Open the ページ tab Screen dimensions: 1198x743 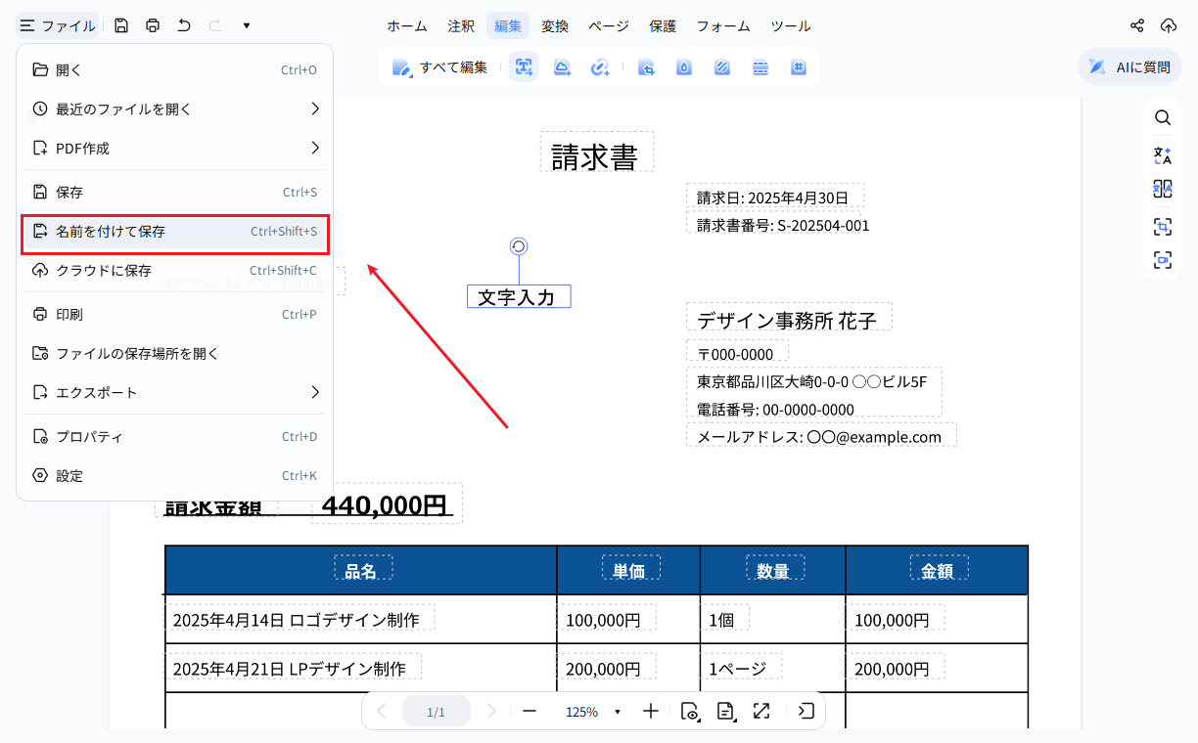(x=609, y=26)
